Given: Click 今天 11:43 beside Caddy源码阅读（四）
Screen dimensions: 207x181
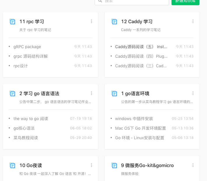Looking at the screenshot, I should [185, 56].
